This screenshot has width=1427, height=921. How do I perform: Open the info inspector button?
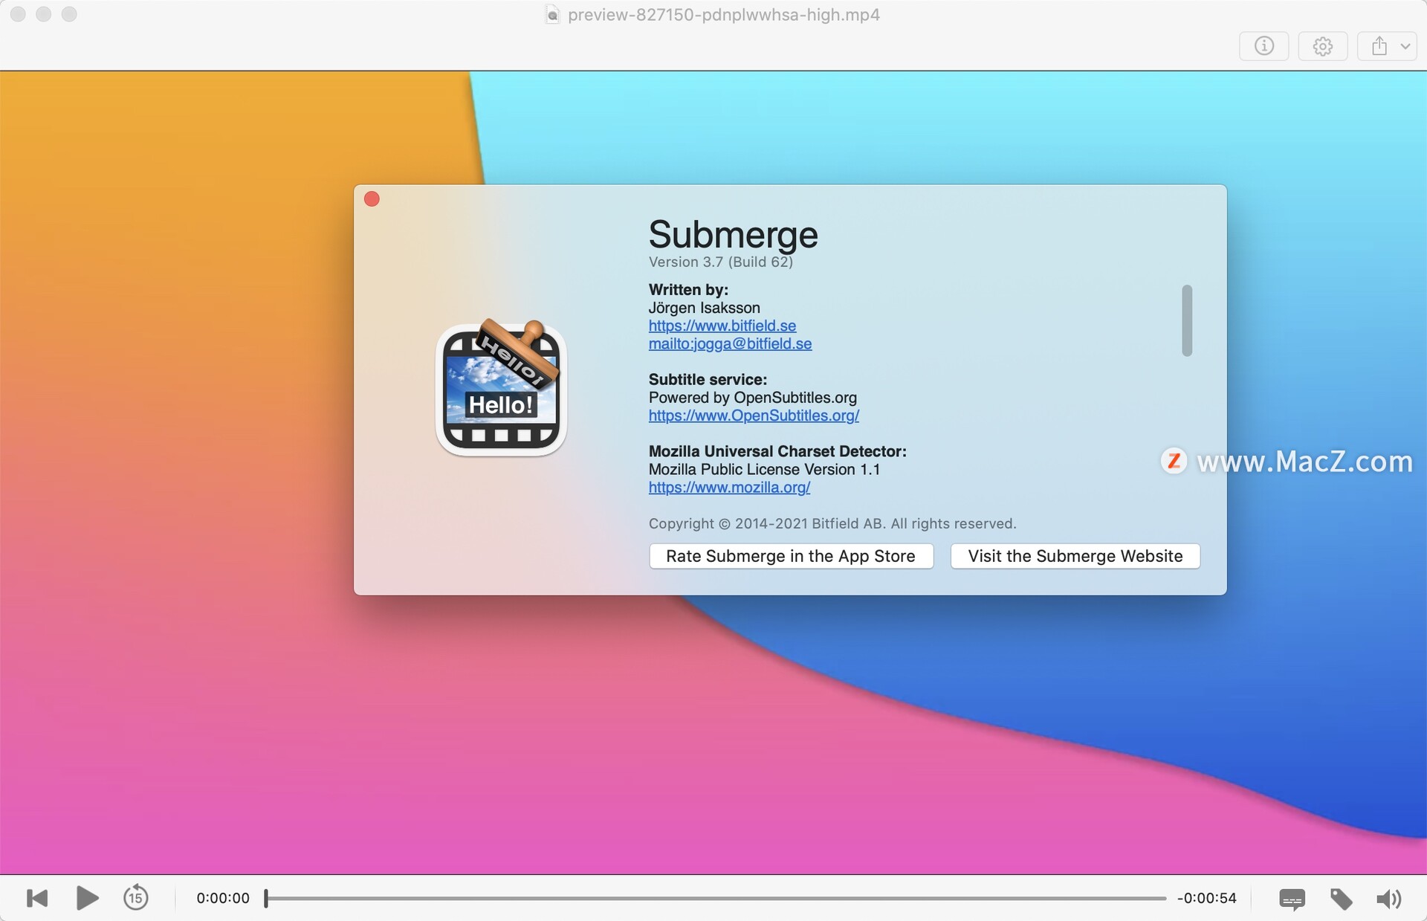[1263, 46]
